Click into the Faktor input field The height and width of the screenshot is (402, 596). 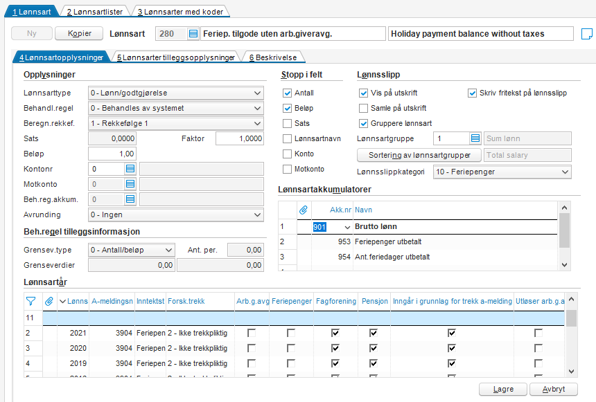point(240,138)
